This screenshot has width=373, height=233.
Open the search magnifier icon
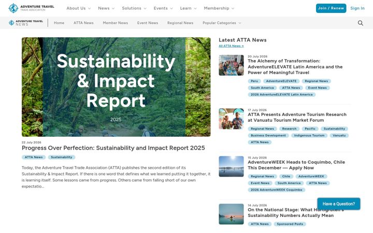tap(361, 23)
